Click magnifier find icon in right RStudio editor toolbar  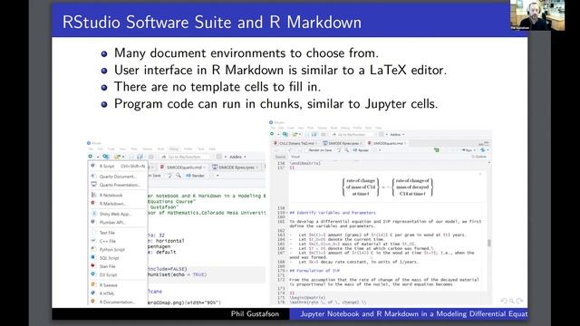(346, 150)
